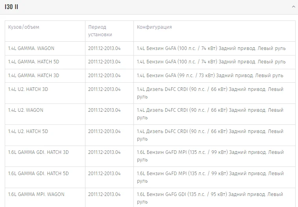Click the I30 II accordion header
Image resolution: width=298 pixels, height=207 pixels.
[x=149, y=7]
